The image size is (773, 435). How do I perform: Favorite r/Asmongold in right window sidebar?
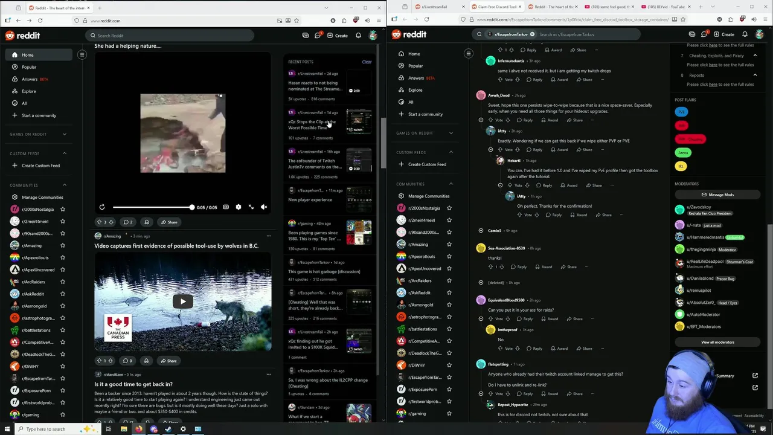click(449, 305)
